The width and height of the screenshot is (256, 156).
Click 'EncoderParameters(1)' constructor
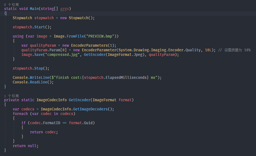93,45
